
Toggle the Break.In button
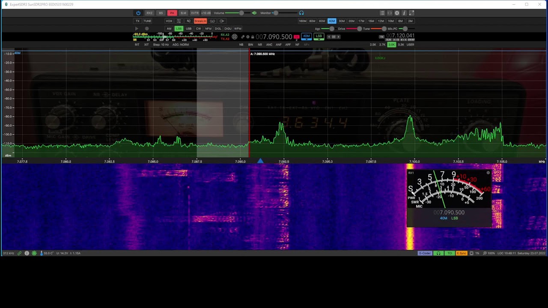click(x=200, y=21)
